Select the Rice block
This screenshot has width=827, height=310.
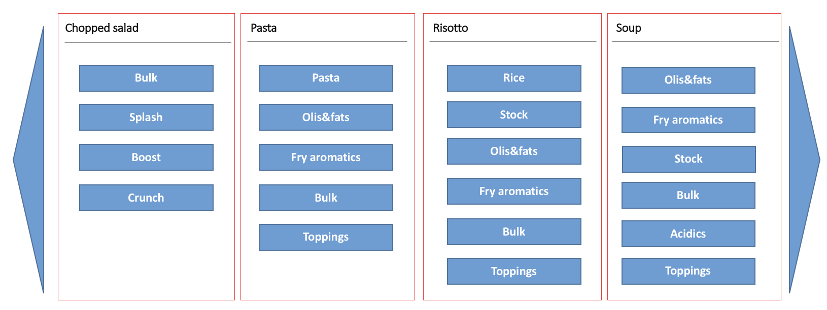tap(514, 78)
